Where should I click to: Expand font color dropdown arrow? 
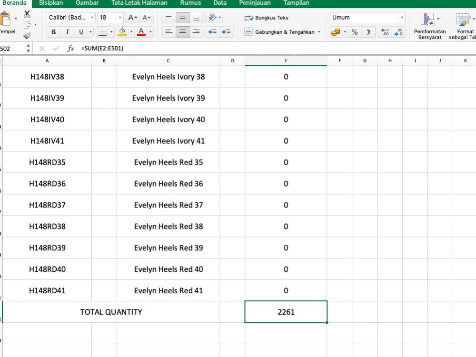coord(150,32)
